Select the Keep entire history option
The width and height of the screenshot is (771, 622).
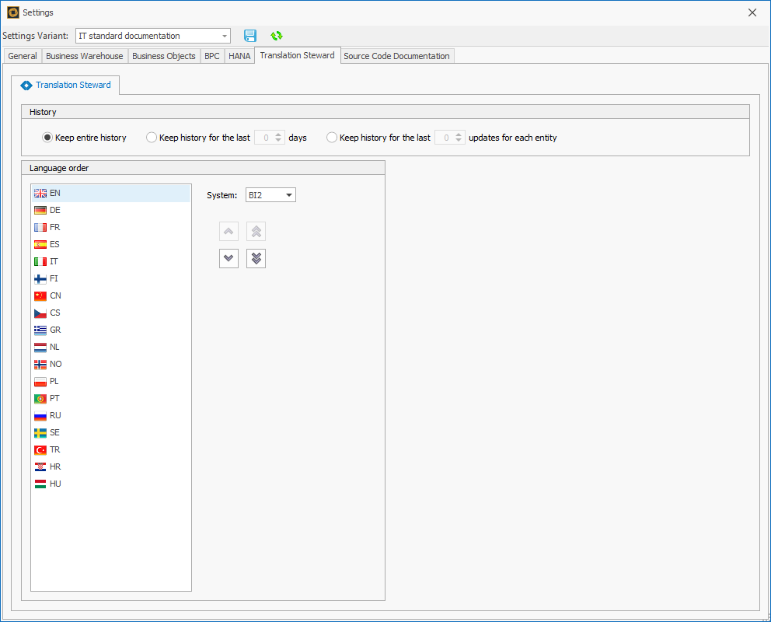[47, 137]
